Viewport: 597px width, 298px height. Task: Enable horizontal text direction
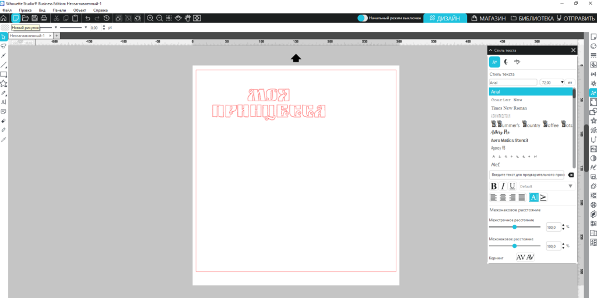tap(534, 197)
